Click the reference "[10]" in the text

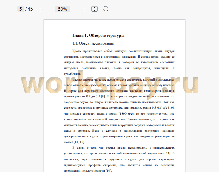171,108
